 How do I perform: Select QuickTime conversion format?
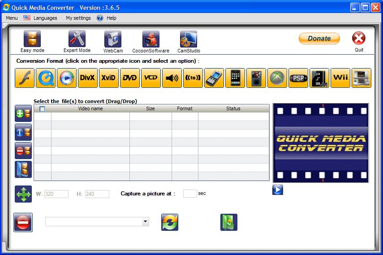[46, 78]
